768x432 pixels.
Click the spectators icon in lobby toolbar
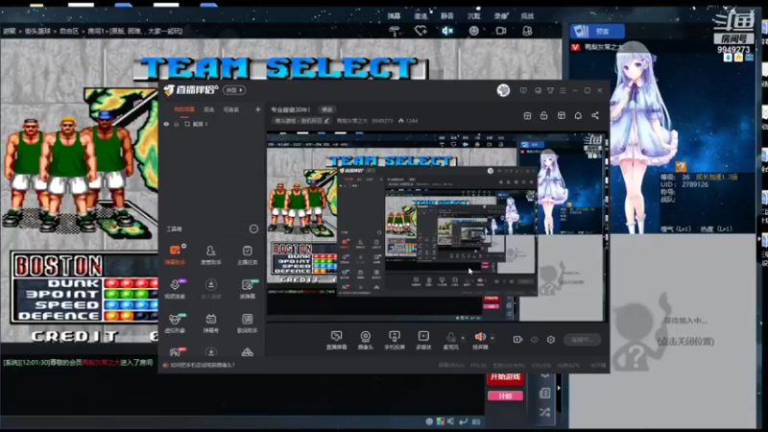coord(527,31)
